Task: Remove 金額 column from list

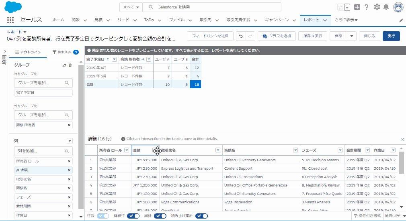Action: (69, 170)
